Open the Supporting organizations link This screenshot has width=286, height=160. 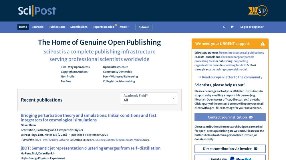[221, 63]
